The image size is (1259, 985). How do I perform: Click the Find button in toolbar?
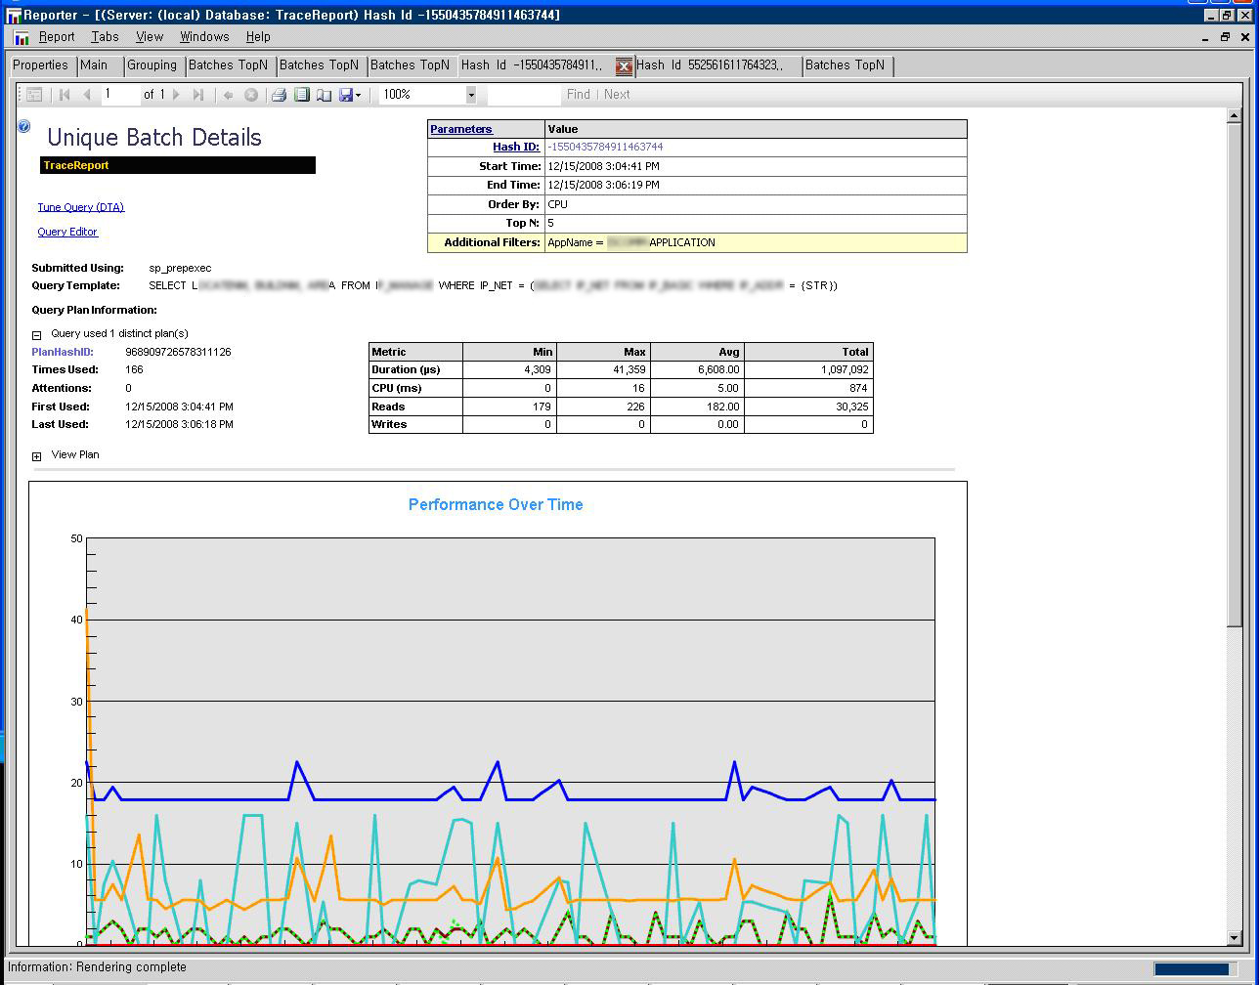[x=579, y=95]
